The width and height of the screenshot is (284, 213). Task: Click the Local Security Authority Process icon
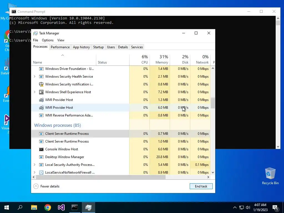41,165
